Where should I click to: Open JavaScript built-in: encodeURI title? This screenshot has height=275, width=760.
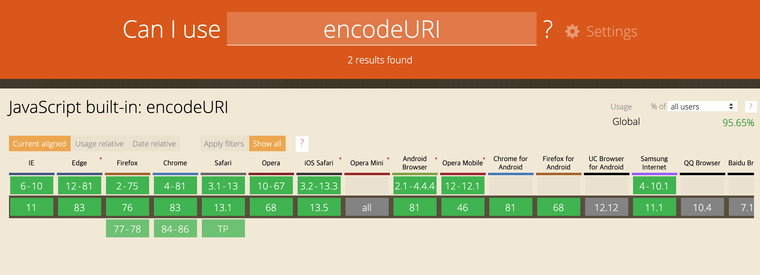[x=118, y=107]
